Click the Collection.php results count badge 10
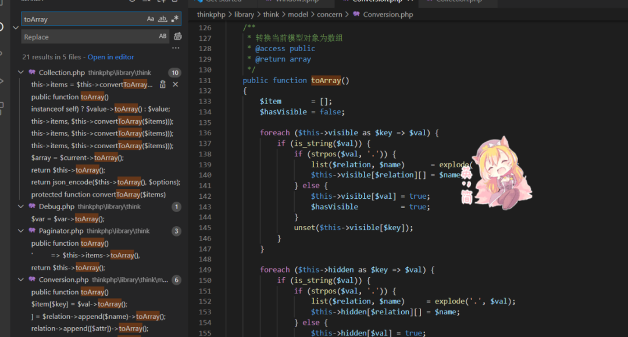Viewport: 628px width, 337px height. pos(175,73)
